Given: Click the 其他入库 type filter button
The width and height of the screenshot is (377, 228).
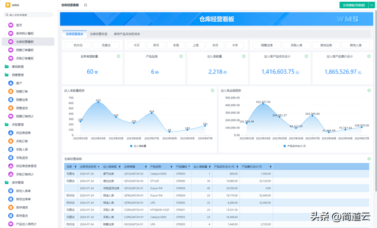Looking at the screenshot, I should point(356,45).
